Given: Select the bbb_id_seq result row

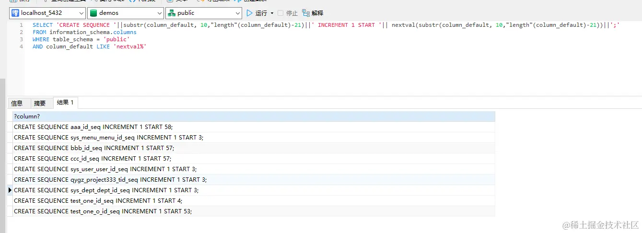Looking at the screenshot, I should point(254,148).
